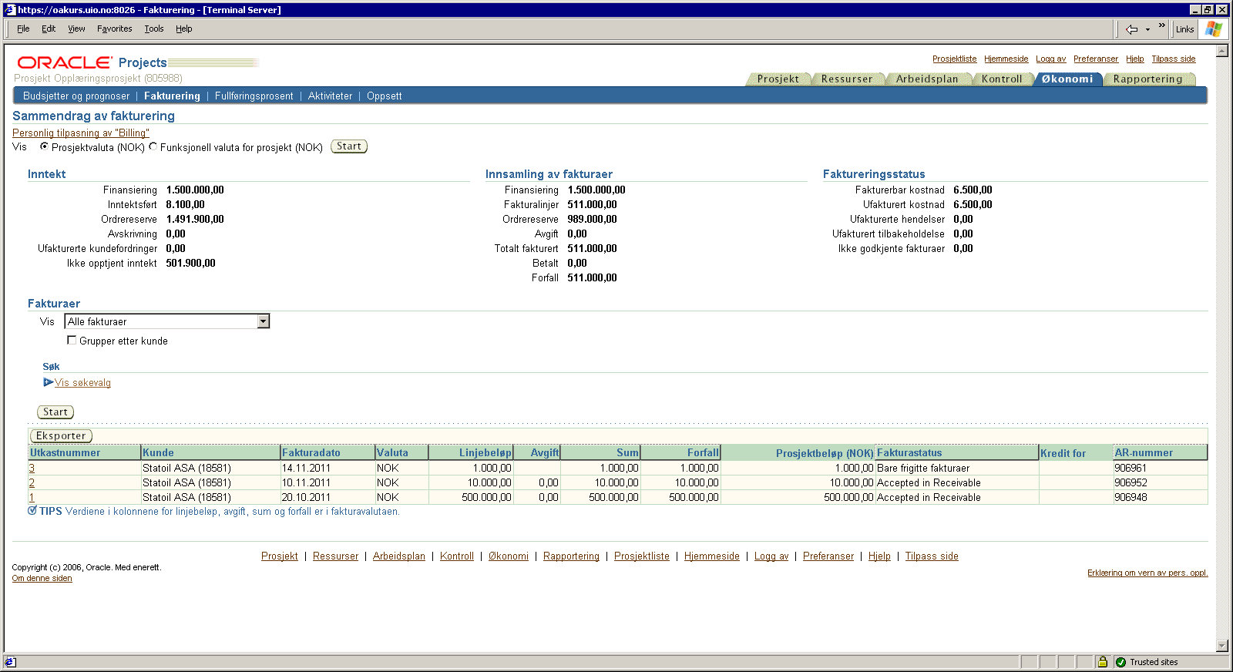Click the top Hjelp link
This screenshot has width=1233, height=672.
click(1134, 59)
